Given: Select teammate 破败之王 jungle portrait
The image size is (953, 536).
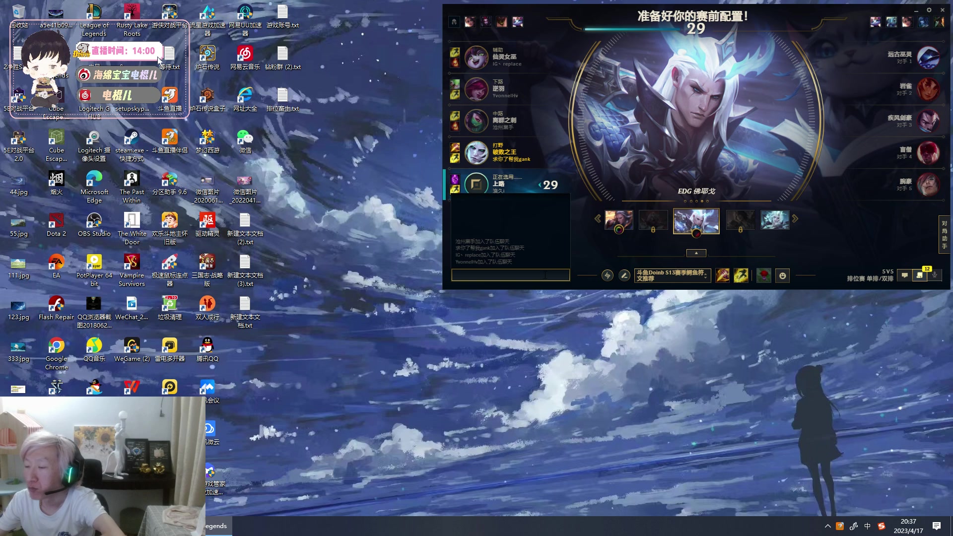Looking at the screenshot, I should [x=476, y=152].
